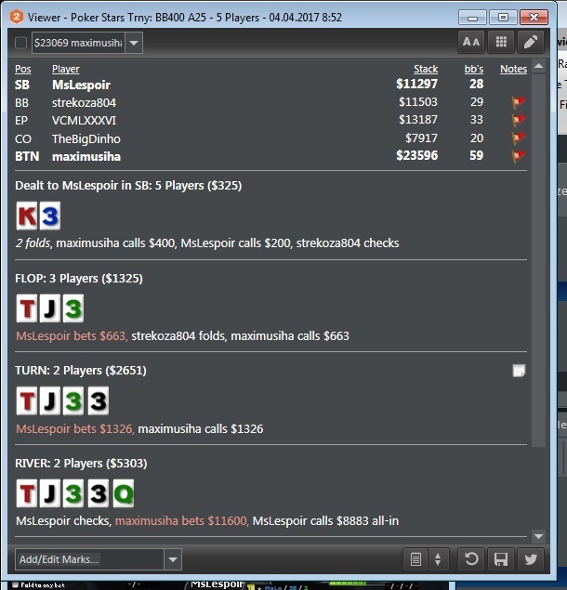Click the Notes column header
Screen dimensions: 567x590
coord(513,70)
